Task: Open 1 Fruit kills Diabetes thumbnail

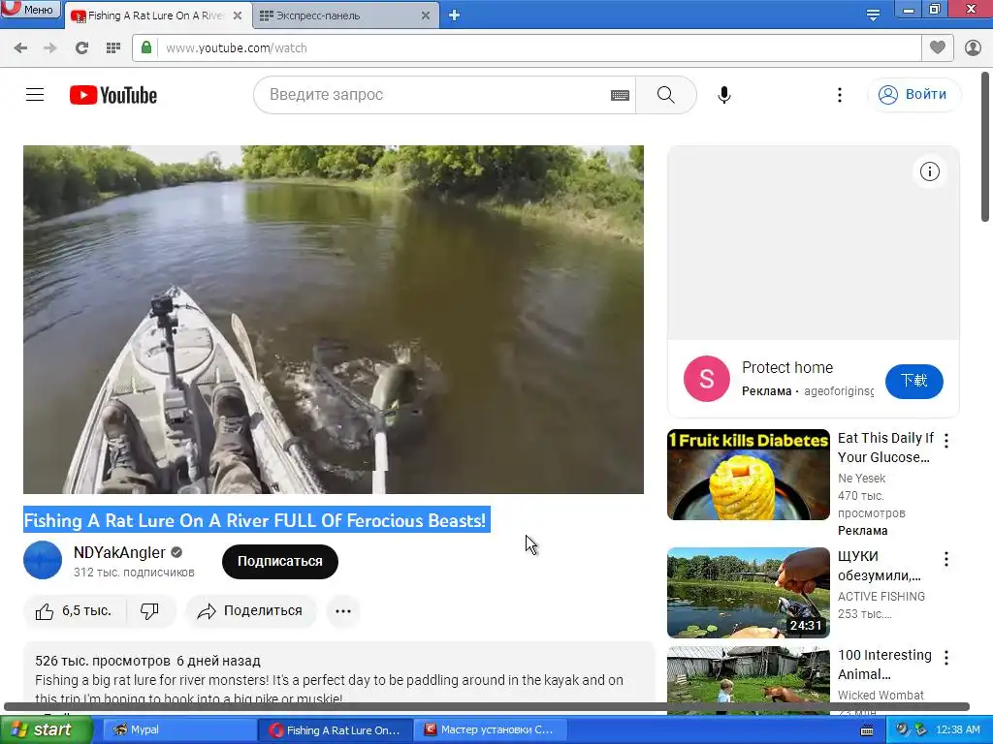Action: (x=748, y=475)
